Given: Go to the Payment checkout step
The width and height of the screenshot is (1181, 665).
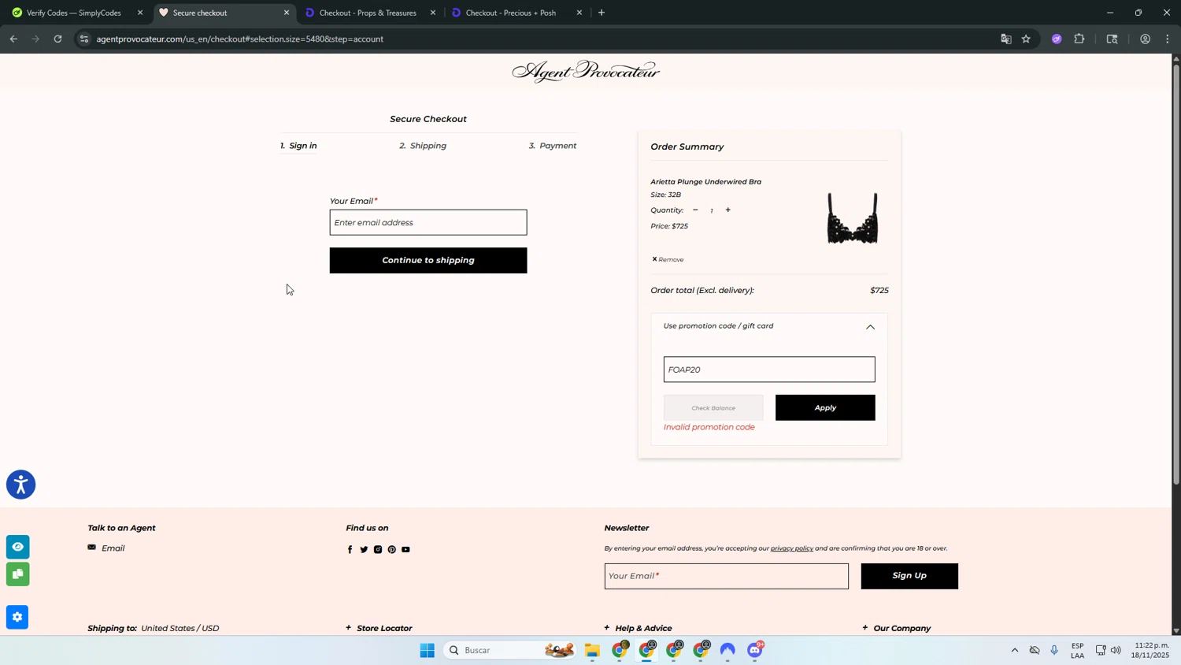Looking at the screenshot, I should pos(553,146).
